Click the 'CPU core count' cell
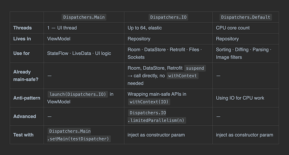 (233, 28)
